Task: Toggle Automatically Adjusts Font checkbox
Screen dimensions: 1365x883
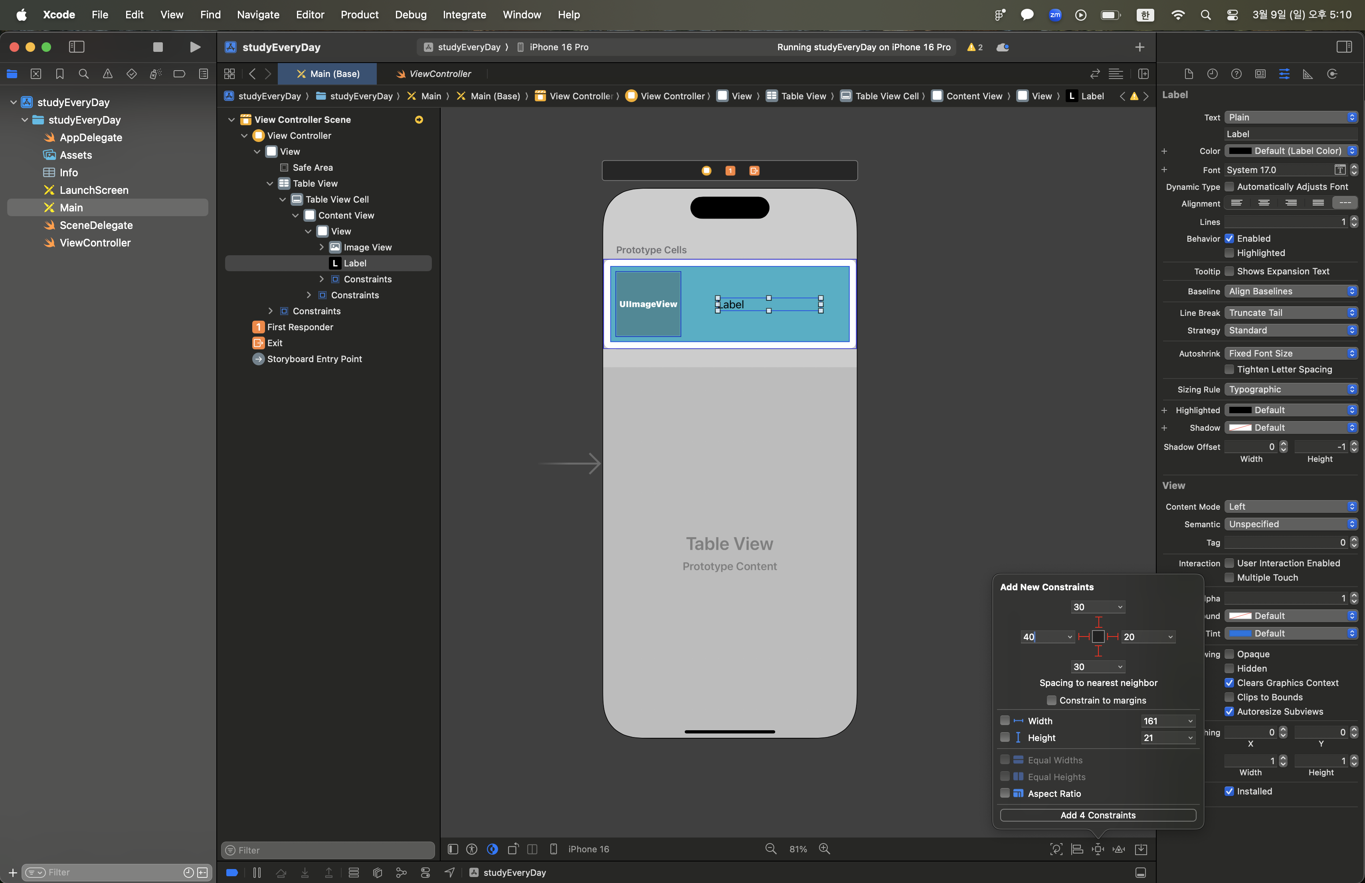Action: click(1229, 187)
